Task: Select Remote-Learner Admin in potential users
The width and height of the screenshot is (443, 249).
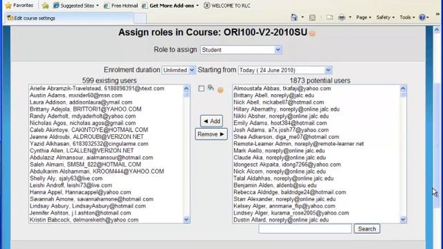Action: [316, 144]
